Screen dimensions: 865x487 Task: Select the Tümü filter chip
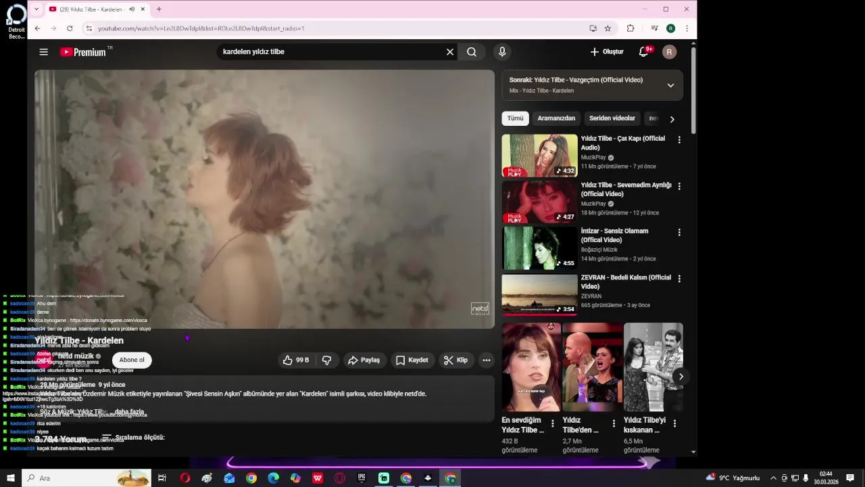tap(516, 118)
